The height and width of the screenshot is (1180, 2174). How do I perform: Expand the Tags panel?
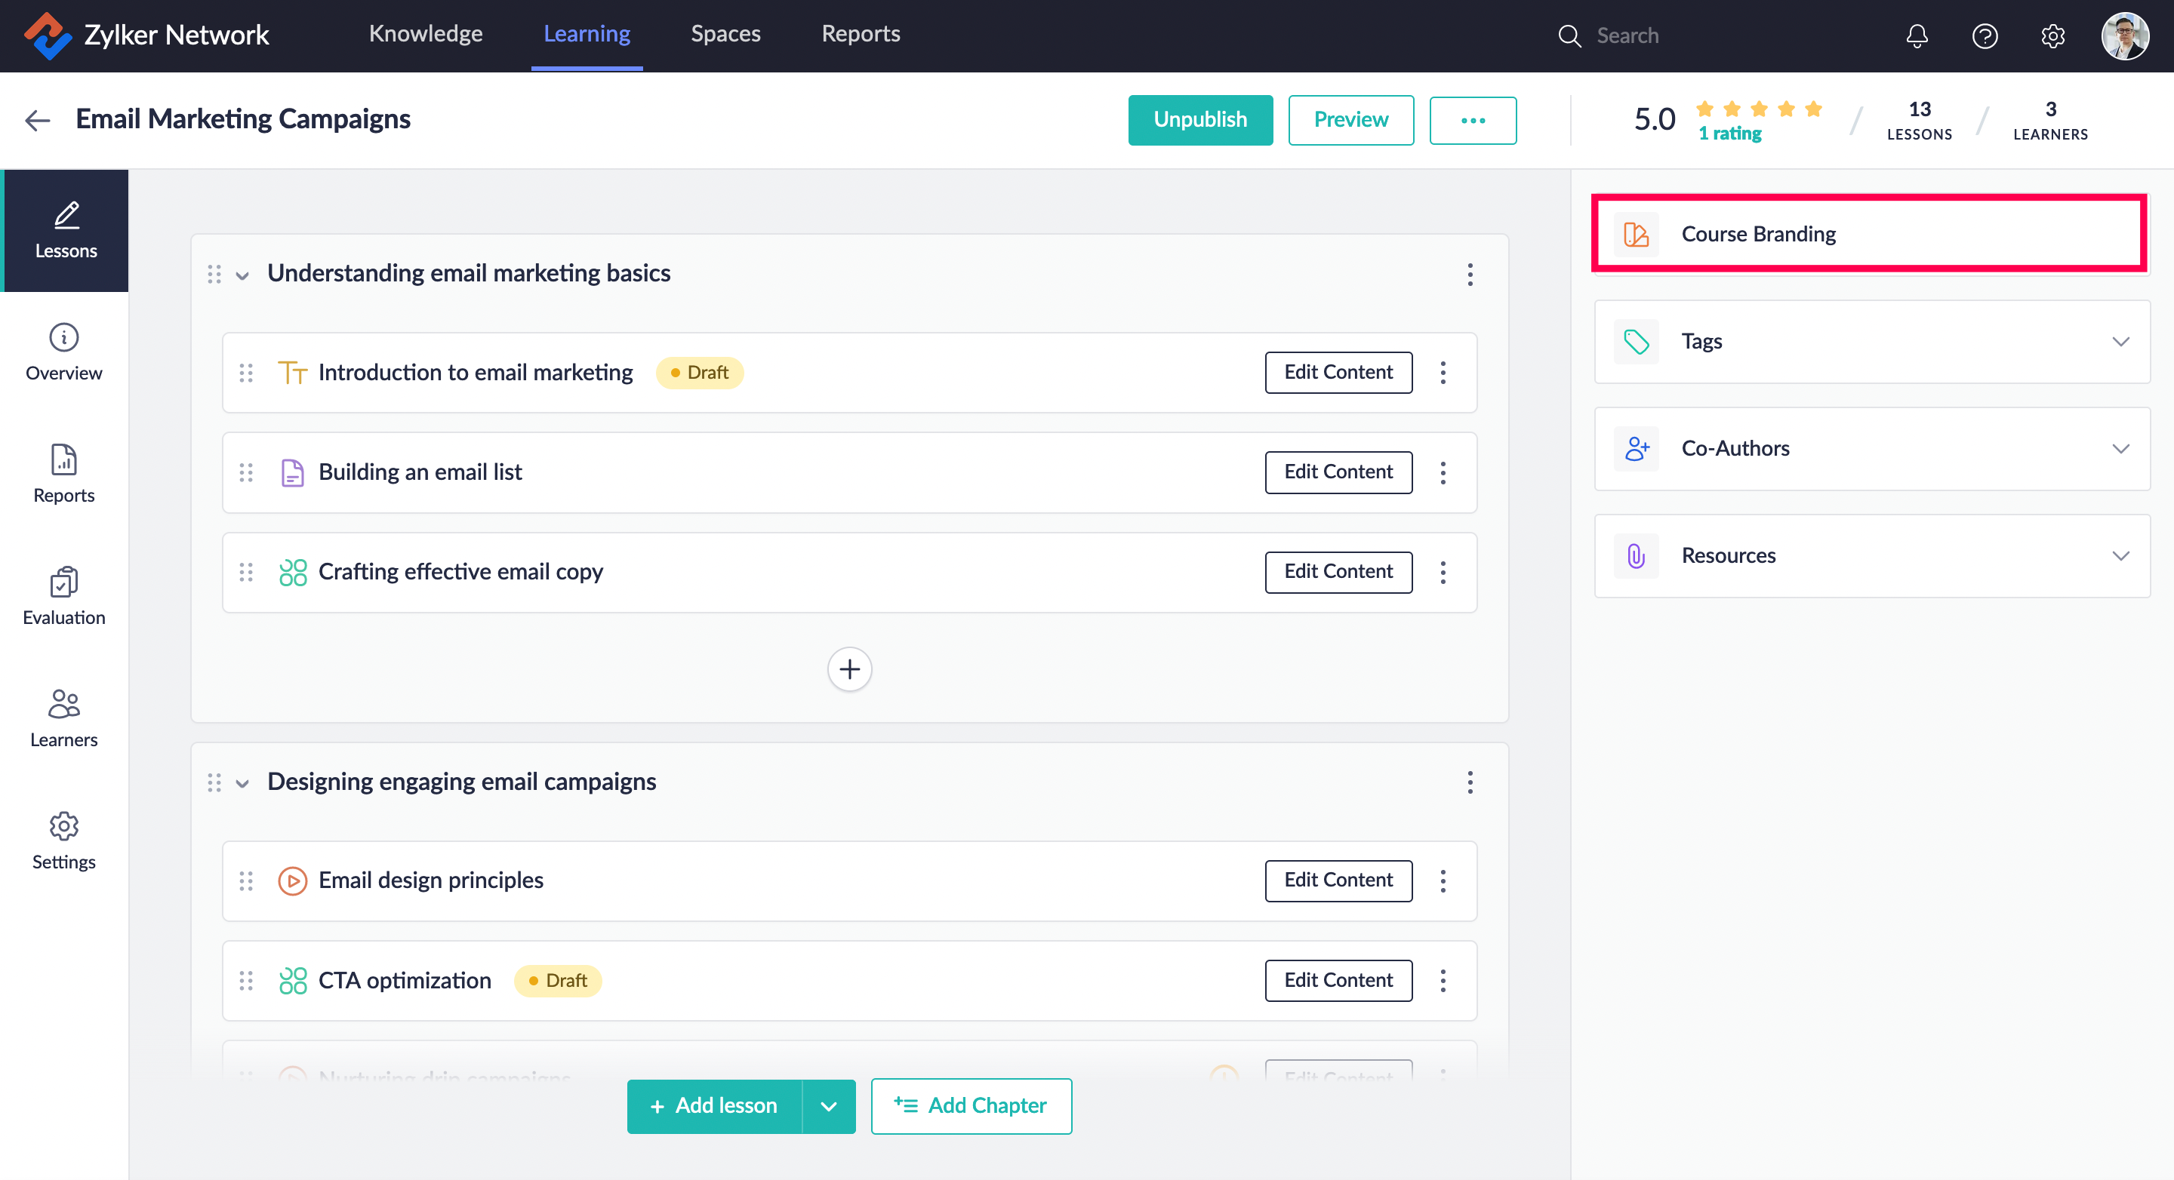pyautogui.click(x=2121, y=342)
